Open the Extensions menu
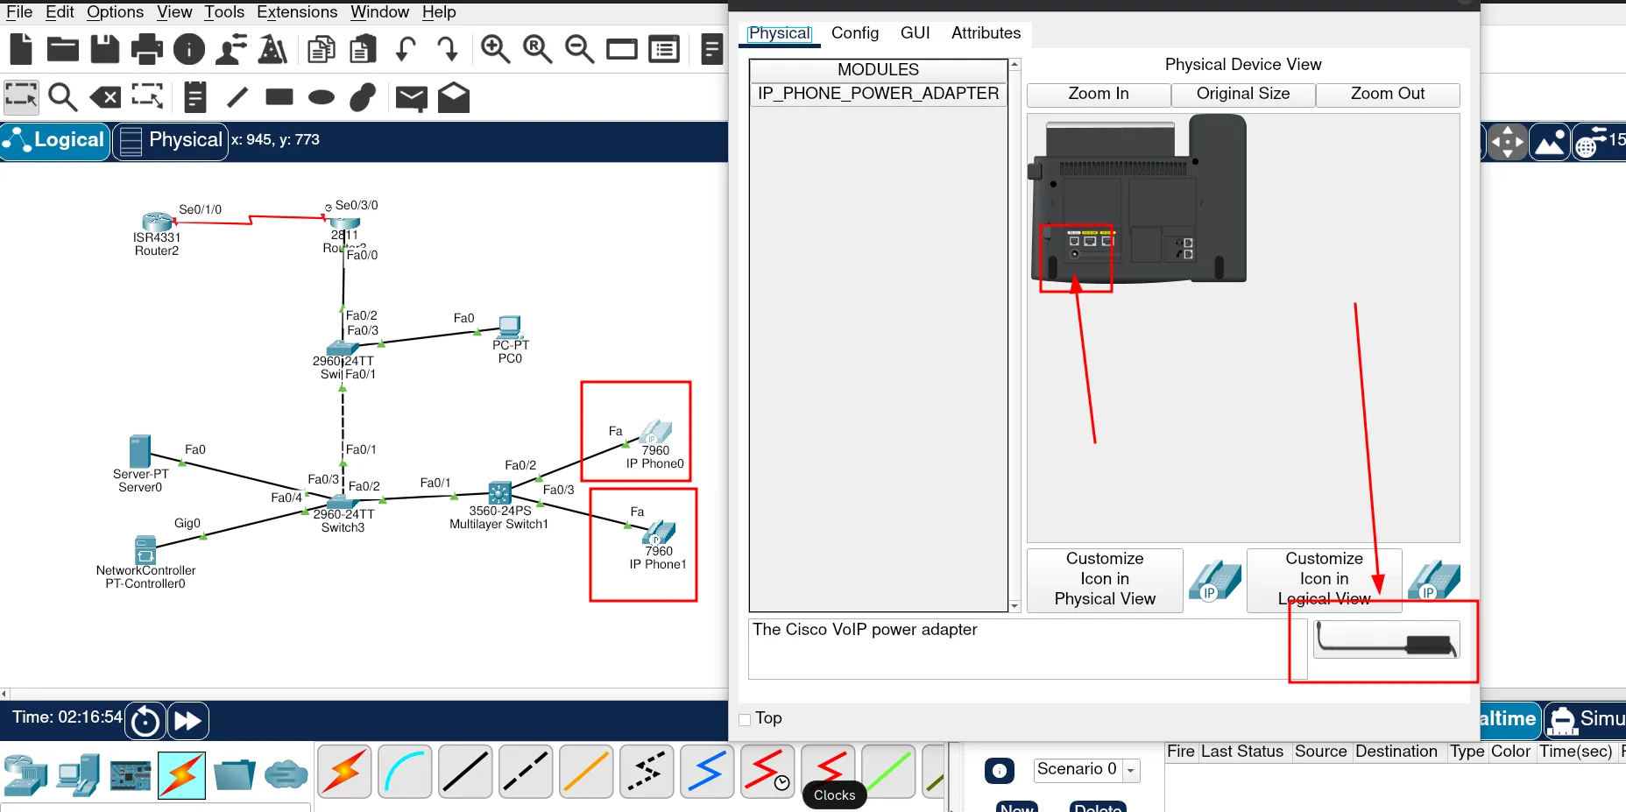This screenshot has width=1626, height=812. point(296,12)
